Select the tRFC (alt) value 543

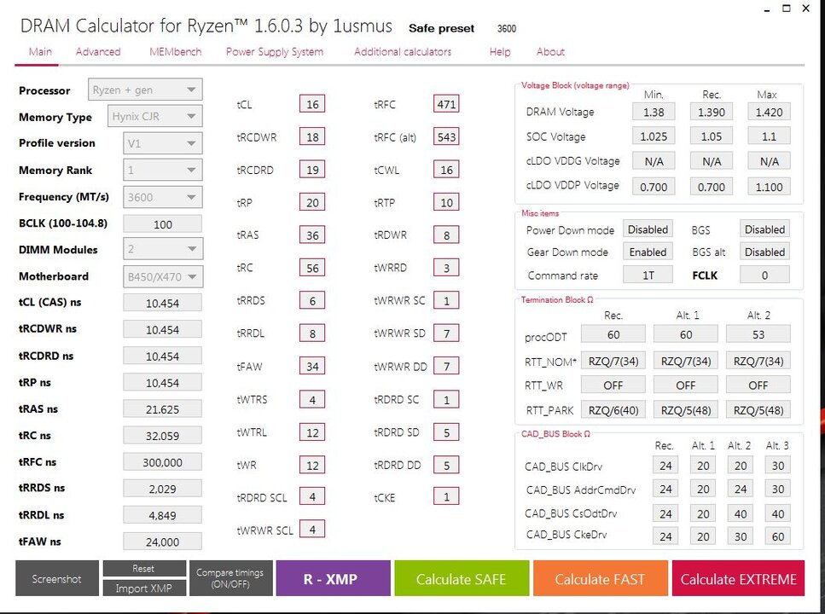[446, 136]
